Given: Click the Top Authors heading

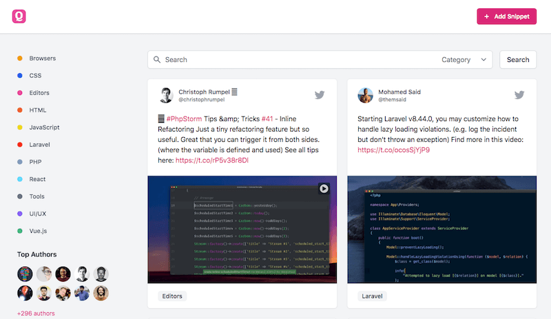Looking at the screenshot, I should point(37,254).
